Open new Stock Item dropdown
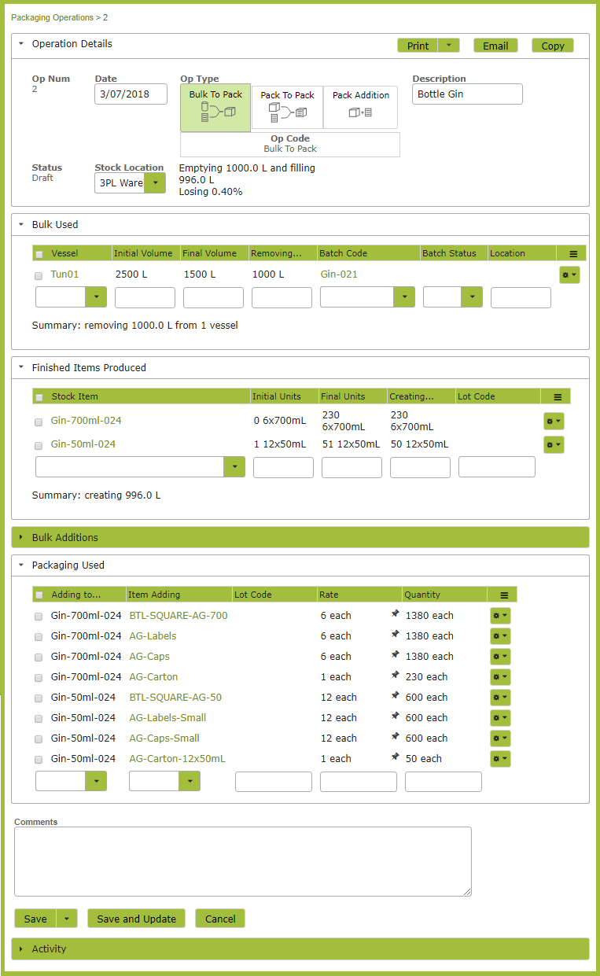 point(234,467)
